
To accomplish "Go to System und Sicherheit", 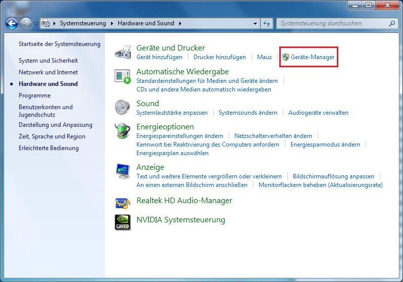I will pyautogui.click(x=48, y=61).
